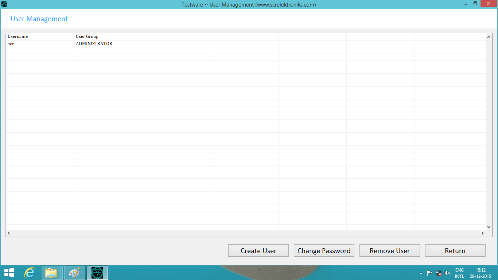Click the horizontal scroll left arrow
Screen dimensions: 498x280
9,233
